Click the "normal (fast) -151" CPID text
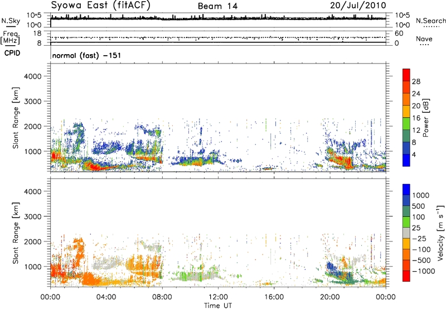 (86, 55)
